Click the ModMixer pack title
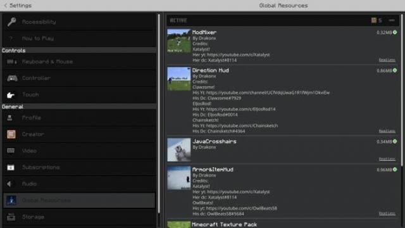 coord(204,32)
